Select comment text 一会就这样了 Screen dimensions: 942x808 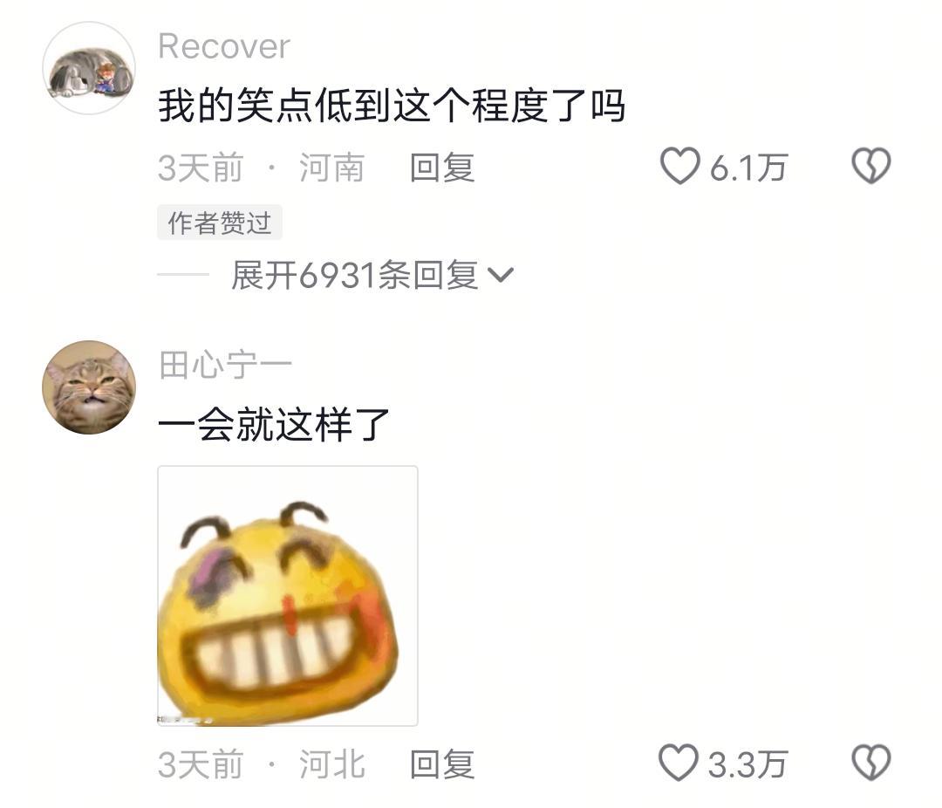click(274, 424)
